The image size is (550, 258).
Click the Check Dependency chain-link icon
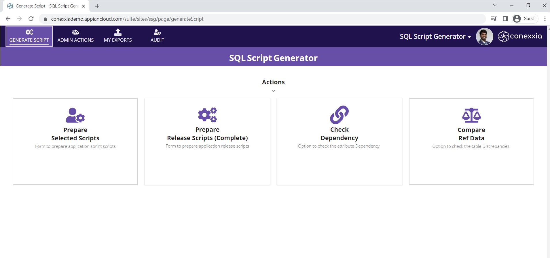(x=339, y=115)
